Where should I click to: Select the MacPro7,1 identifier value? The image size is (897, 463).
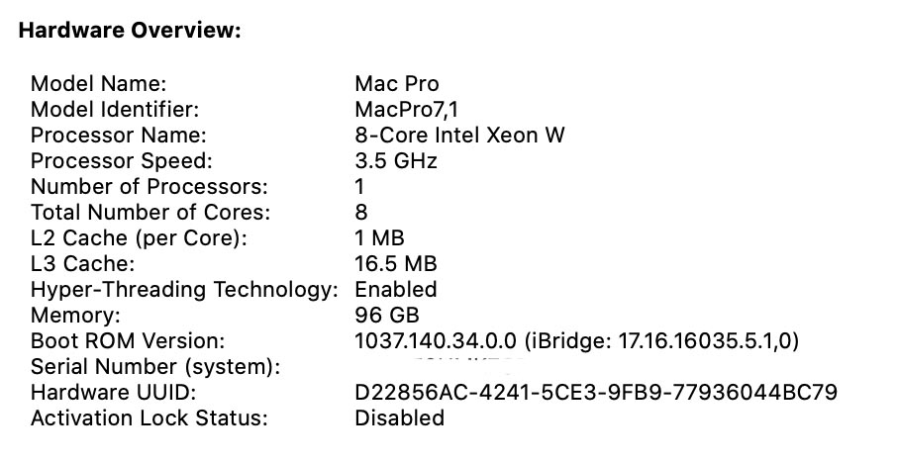[406, 110]
